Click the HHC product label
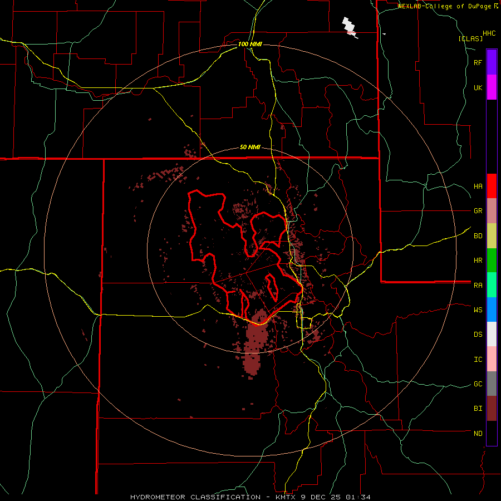Viewport: 501px width, 501px height. pyautogui.click(x=489, y=33)
